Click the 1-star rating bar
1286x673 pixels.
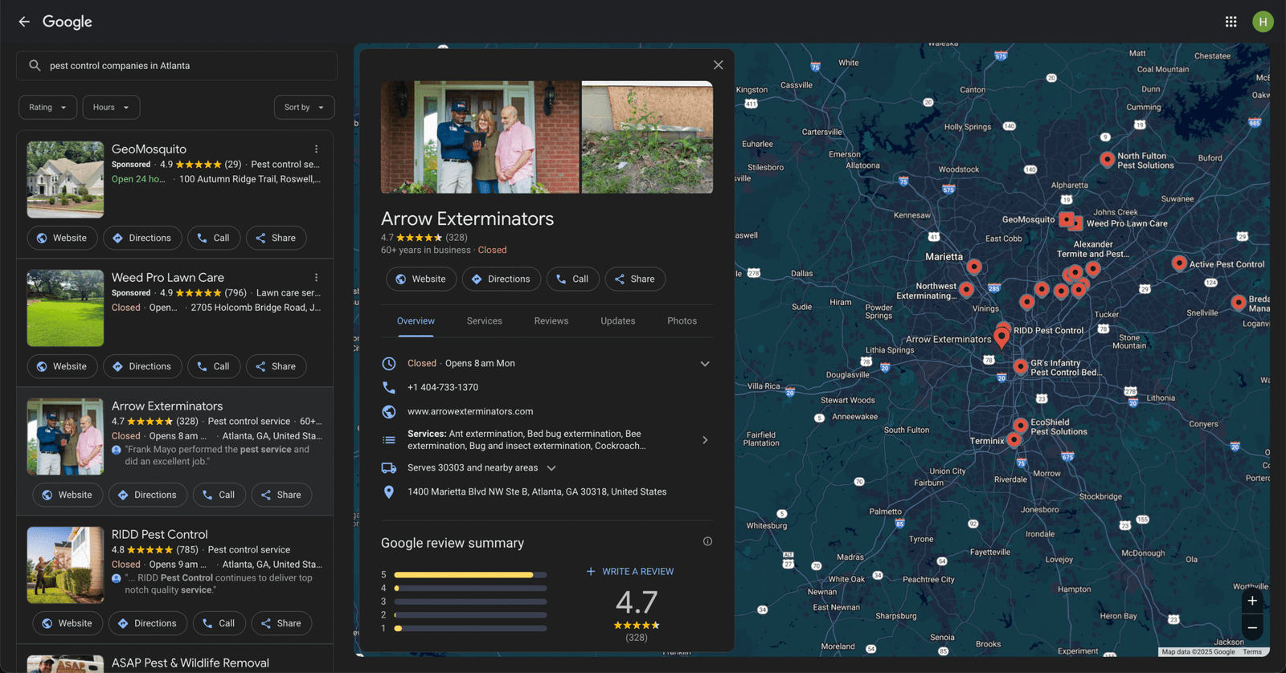pos(470,629)
